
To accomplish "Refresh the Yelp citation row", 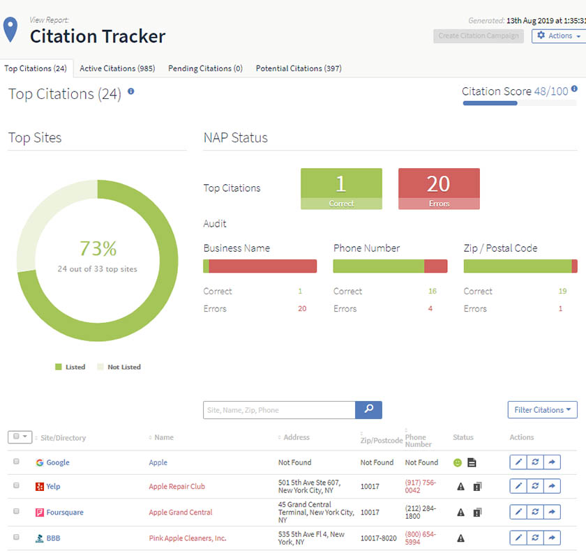I will (x=535, y=486).
